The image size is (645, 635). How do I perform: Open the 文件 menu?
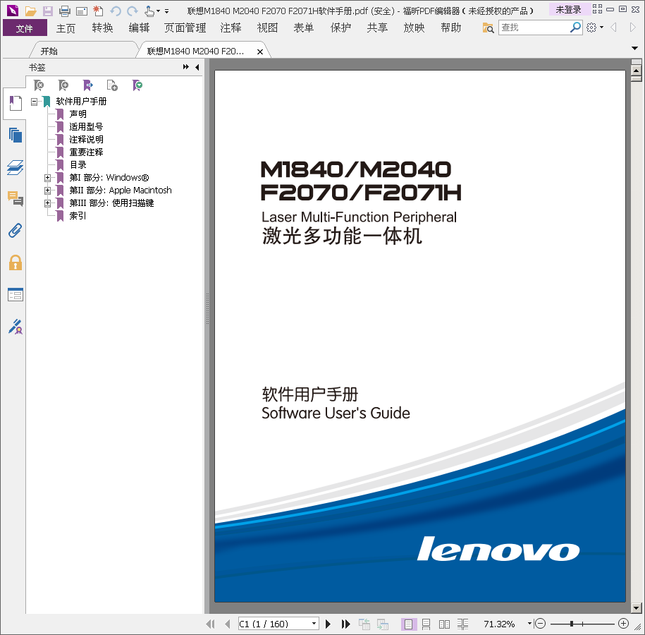click(x=25, y=28)
